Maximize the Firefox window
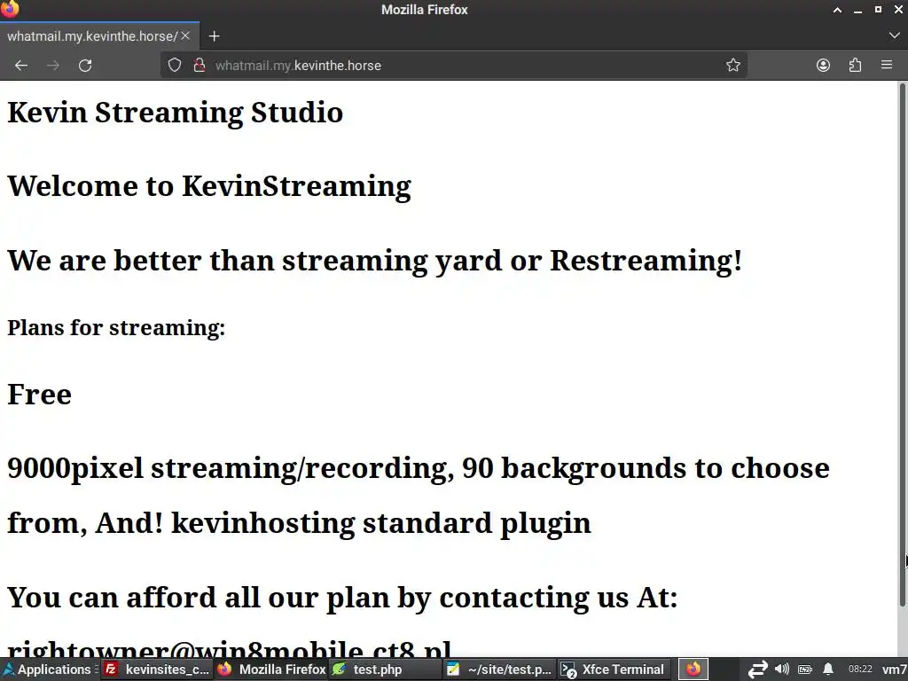This screenshot has width=908, height=681. point(878,10)
